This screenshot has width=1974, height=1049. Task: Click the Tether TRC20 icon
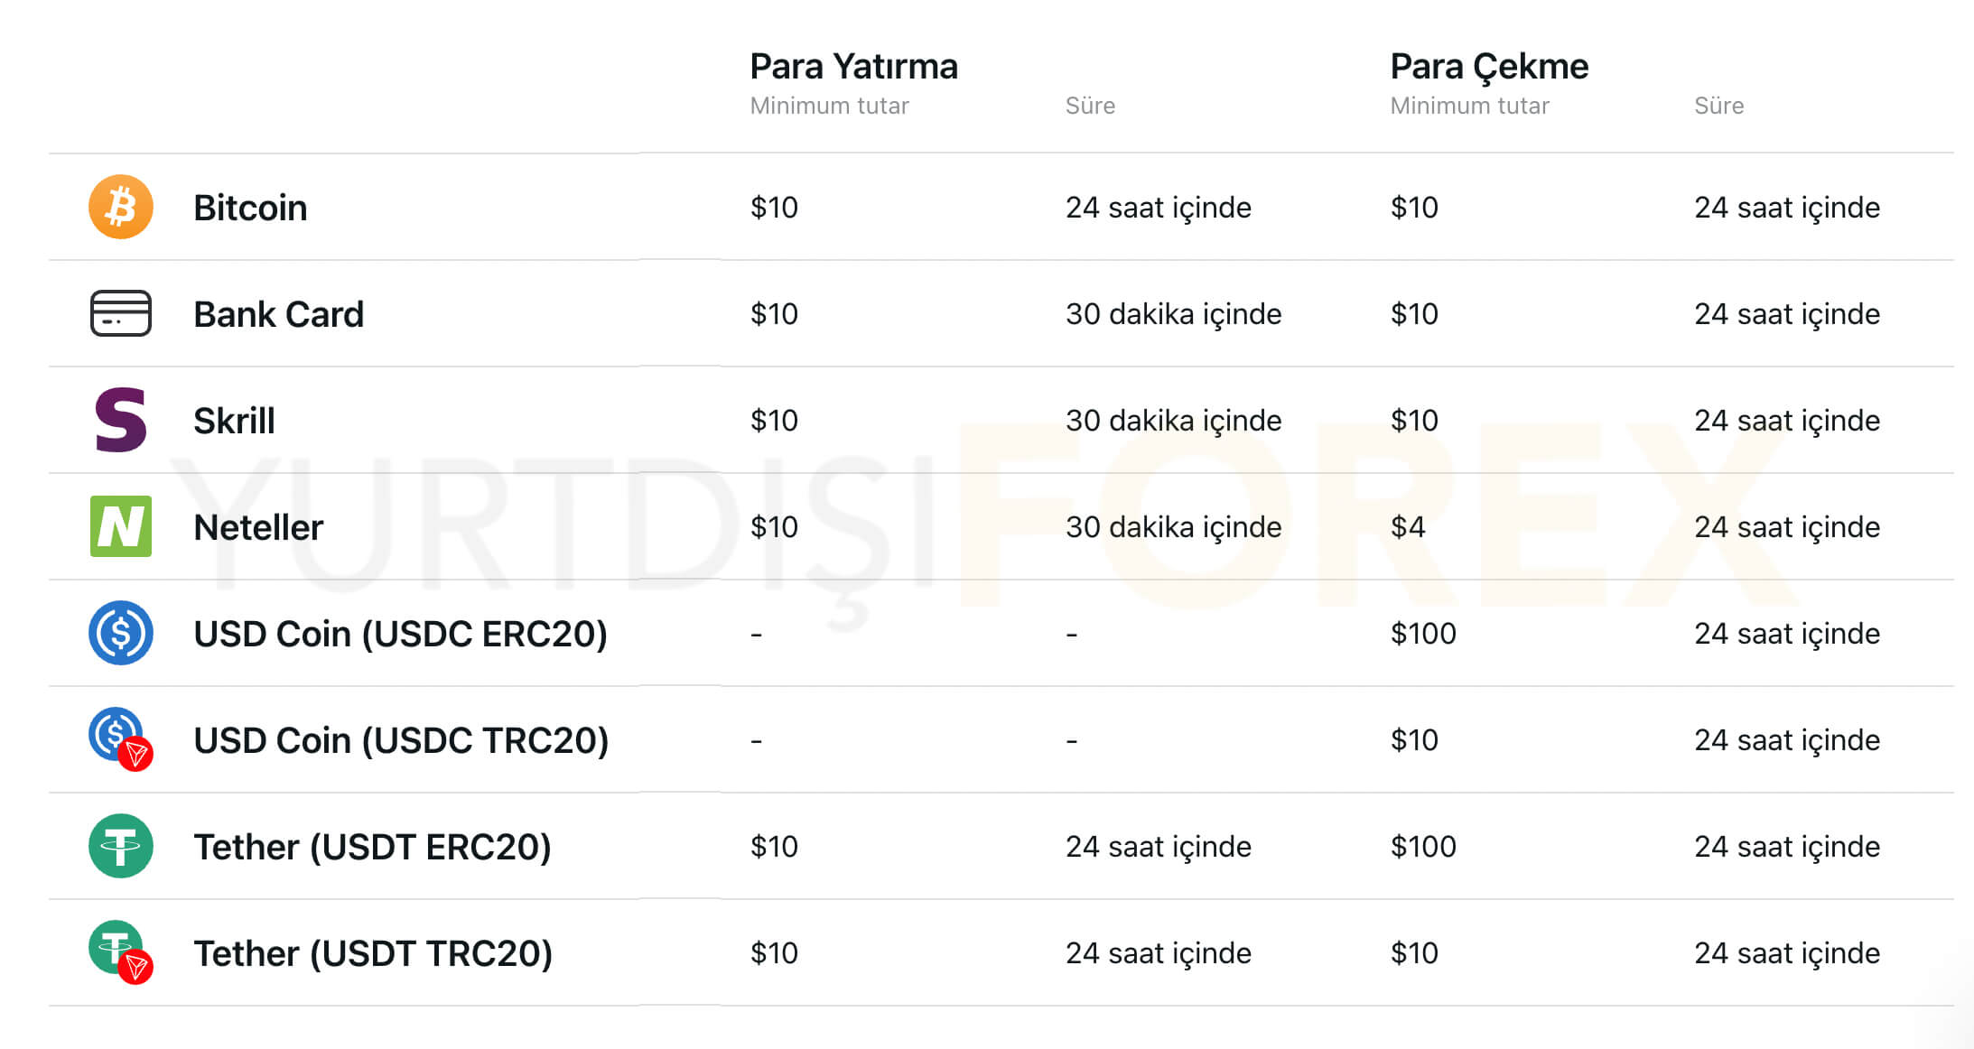tap(121, 952)
